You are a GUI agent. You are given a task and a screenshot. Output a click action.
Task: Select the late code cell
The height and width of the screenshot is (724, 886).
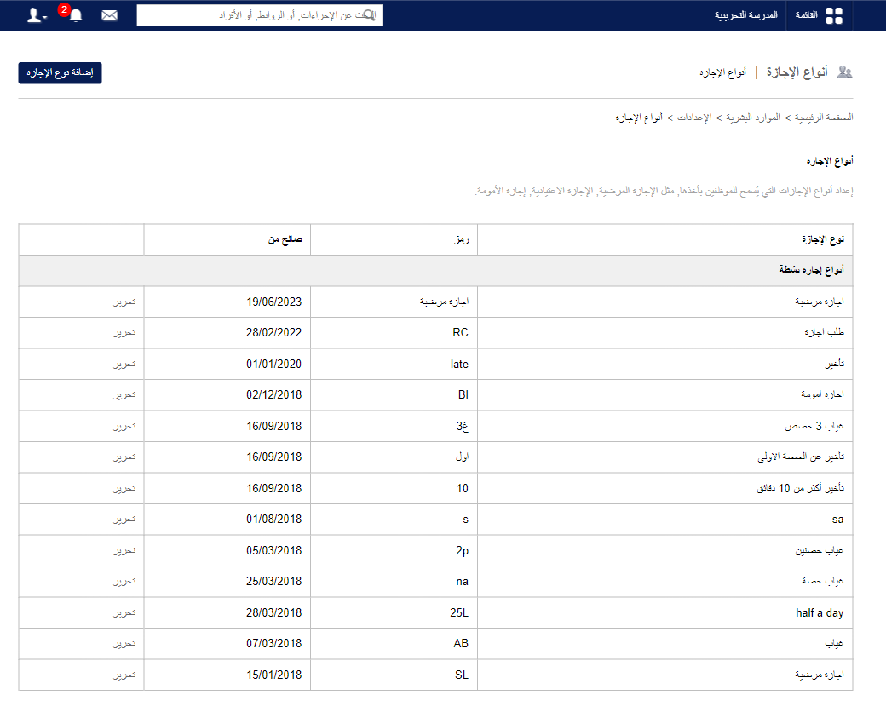[394, 365]
